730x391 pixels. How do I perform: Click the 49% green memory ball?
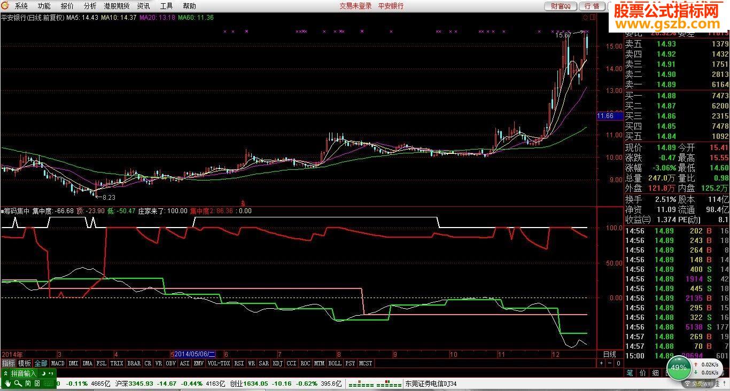click(679, 367)
